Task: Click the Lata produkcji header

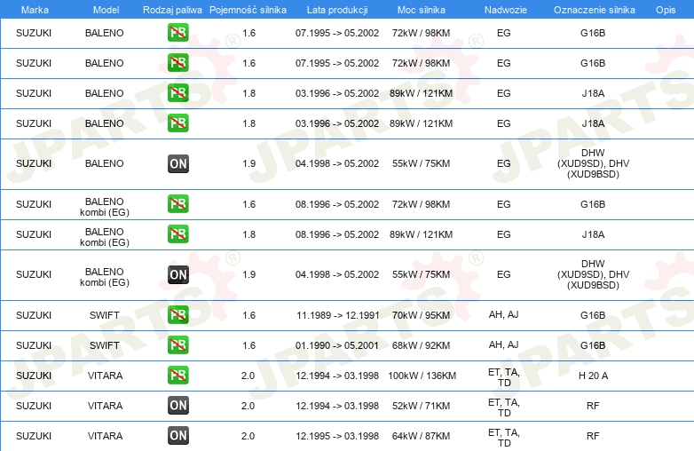Action: (x=337, y=10)
